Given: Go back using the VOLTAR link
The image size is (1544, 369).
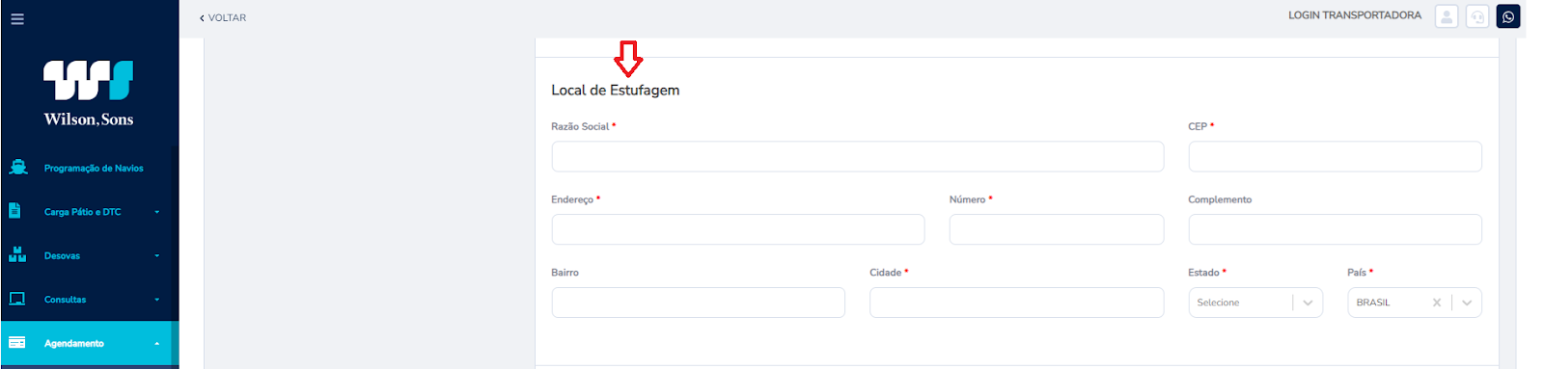Looking at the screenshot, I should point(223,17).
